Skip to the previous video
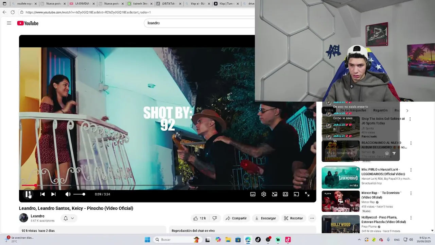Viewport: 435px width, 245px height. 42,194
